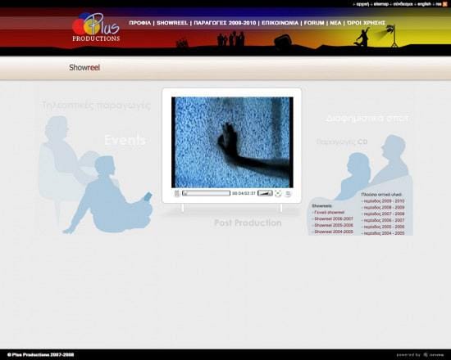Open the ΝΕΑ menu item
451x360 pixels.
pos(335,23)
